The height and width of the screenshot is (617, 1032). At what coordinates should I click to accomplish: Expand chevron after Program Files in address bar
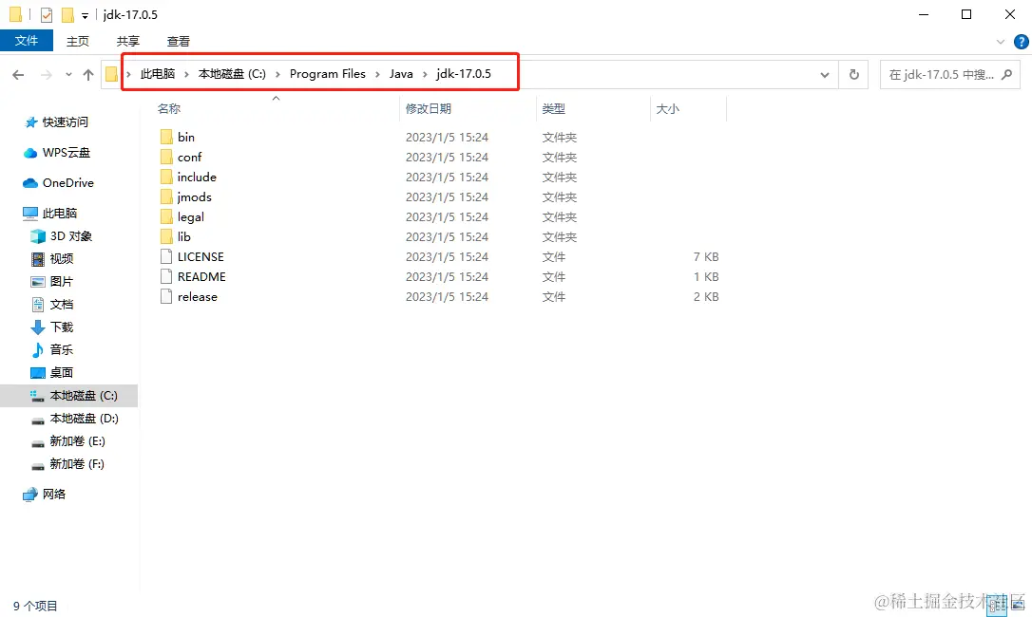click(378, 74)
